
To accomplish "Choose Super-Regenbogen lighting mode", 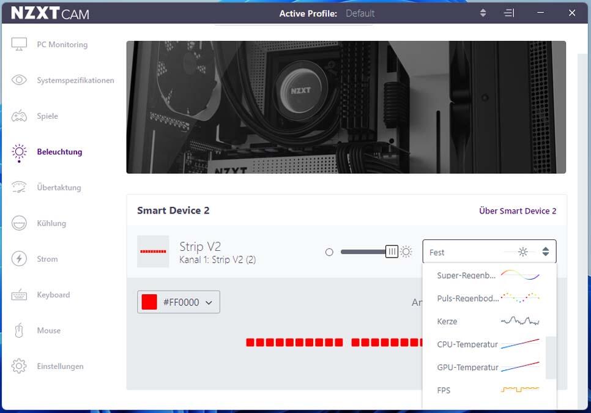I will (x=489, y=275).
